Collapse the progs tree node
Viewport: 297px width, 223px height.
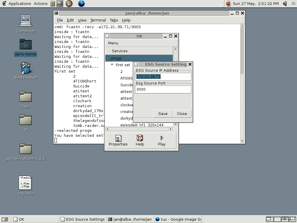pos(108,58)
